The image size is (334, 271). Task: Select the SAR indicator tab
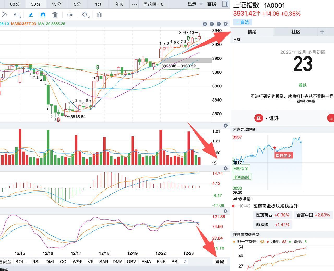[x=104, y=262]
